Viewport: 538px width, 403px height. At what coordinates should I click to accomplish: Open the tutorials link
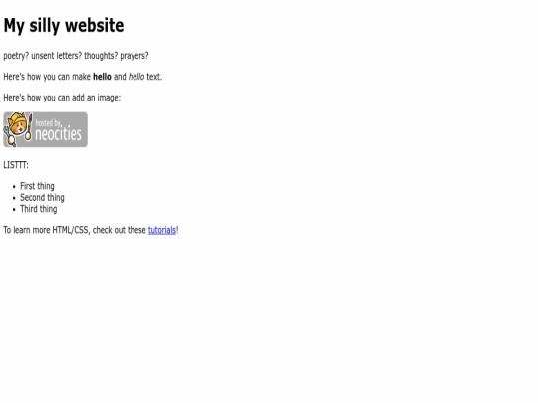[x=162, y=230]
